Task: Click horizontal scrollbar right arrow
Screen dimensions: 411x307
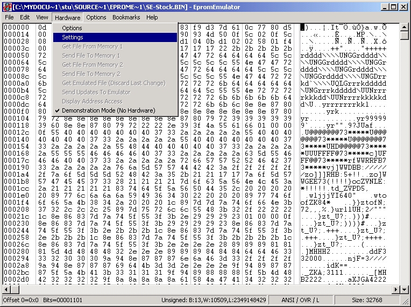Action: click(396, 290)
